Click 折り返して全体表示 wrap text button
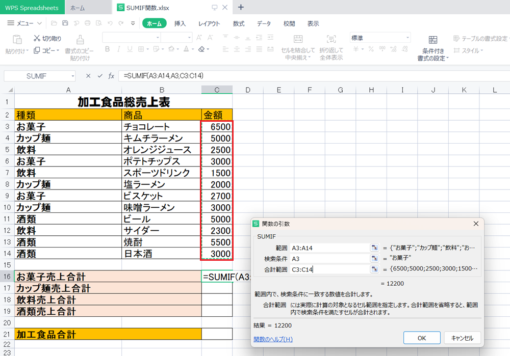 pos(331,47)
